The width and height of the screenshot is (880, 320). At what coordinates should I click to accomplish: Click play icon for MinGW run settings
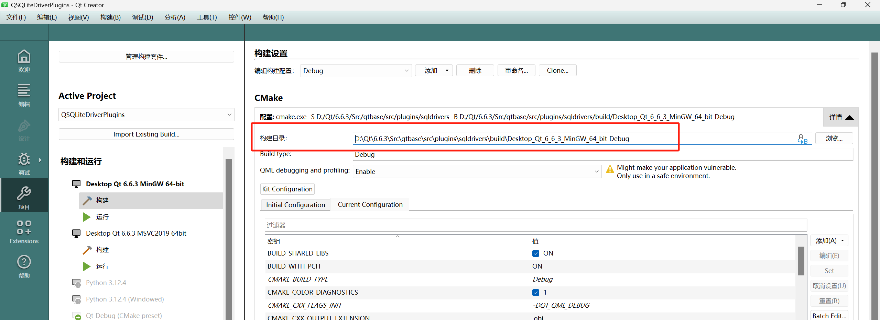click(87, 217)
